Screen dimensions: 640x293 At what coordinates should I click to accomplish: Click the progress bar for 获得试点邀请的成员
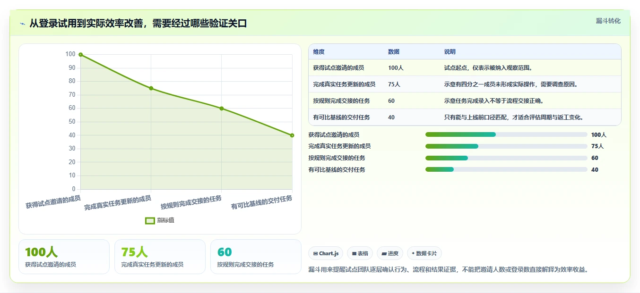tap(506, 134)
